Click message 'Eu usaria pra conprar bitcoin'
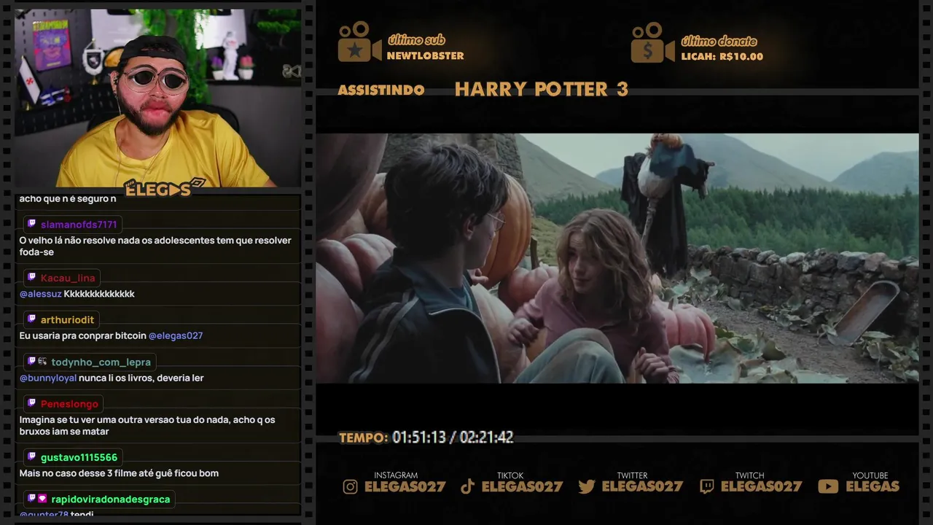 click(82, 335)
